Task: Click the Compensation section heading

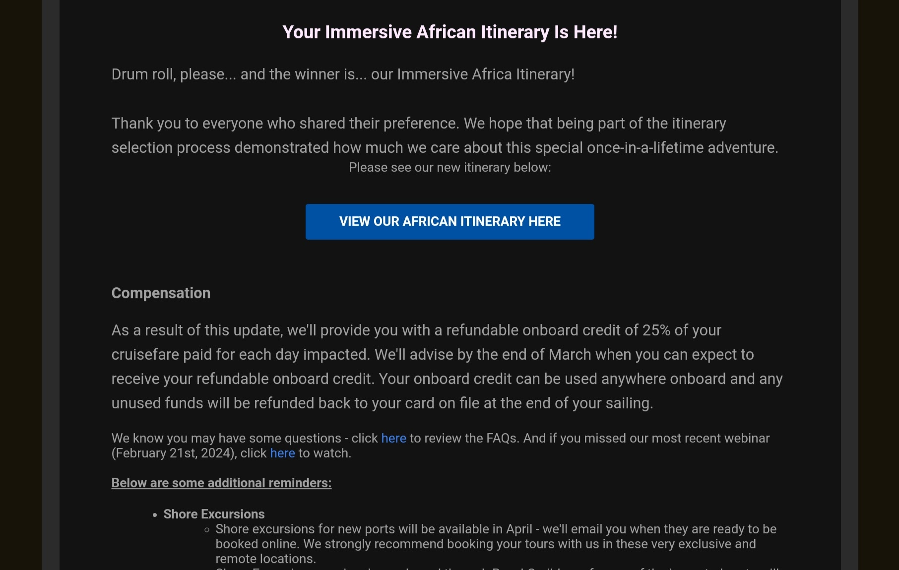Action: [x=161, y=293]
